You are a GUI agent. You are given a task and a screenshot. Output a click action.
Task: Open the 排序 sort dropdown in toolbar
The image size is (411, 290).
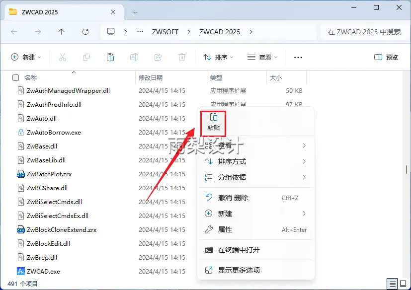click(x=218, y=57)
